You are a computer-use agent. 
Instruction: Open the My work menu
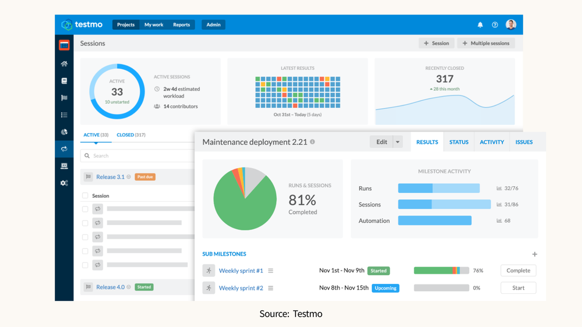click(x=154, y=25)
